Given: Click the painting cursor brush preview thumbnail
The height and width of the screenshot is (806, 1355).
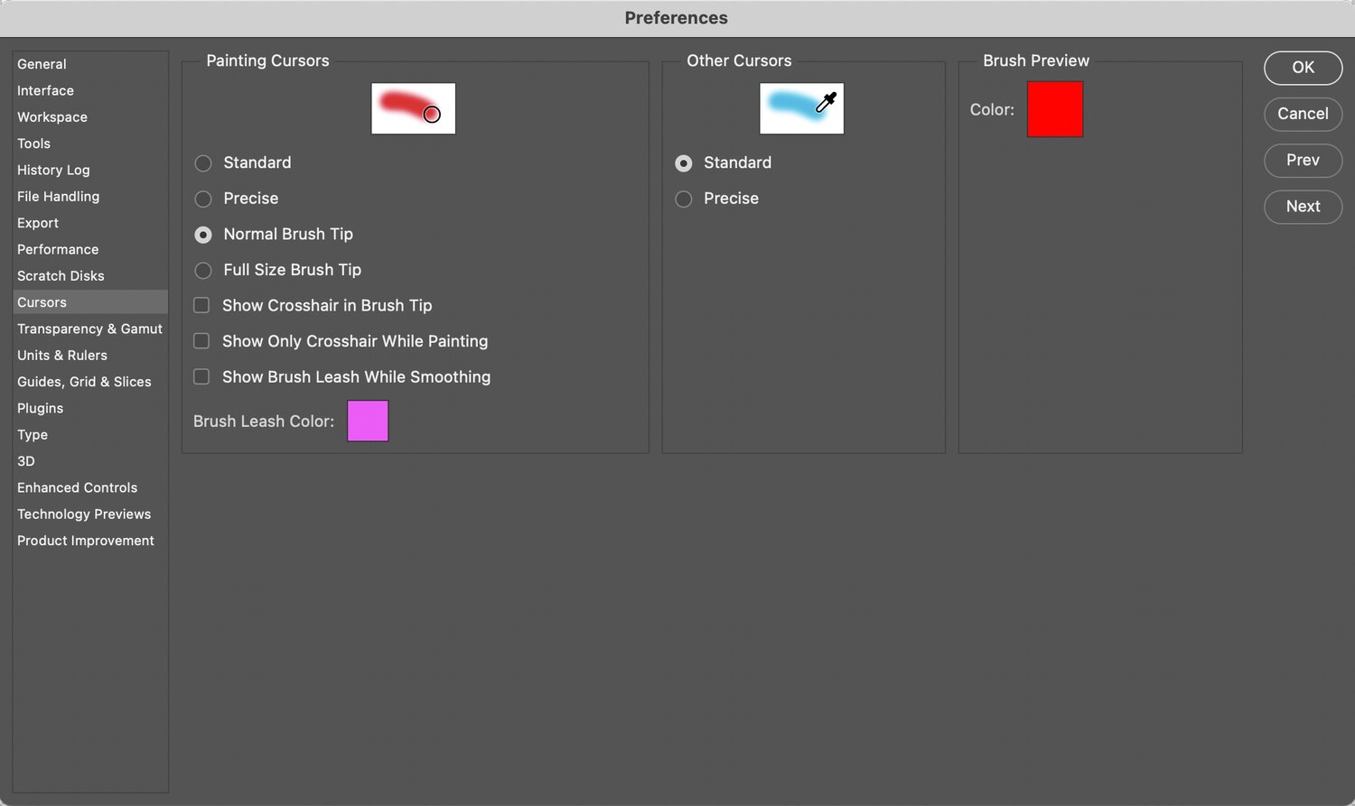Looking at the screenshot, I should click(x=413, y=108).
